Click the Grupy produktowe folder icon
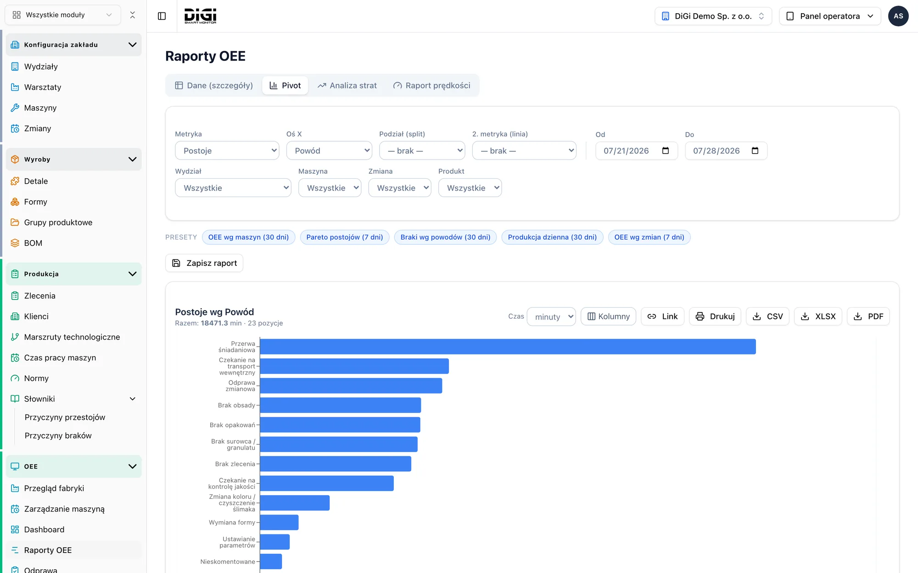The width and height of the screenshot is (918, 573). 15,222
